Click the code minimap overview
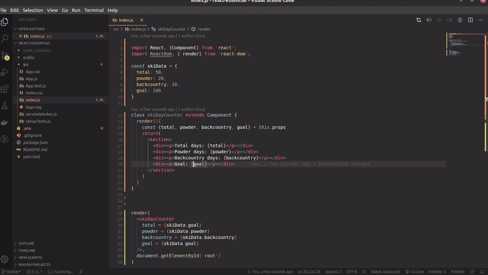The image size is (488, 275). coord(465,44)
